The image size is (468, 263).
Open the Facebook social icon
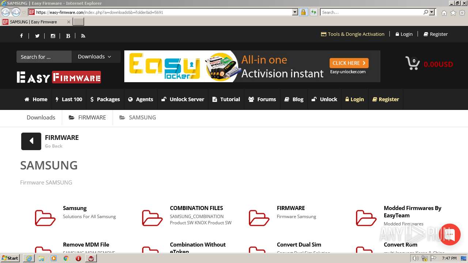tap(22, 36)
